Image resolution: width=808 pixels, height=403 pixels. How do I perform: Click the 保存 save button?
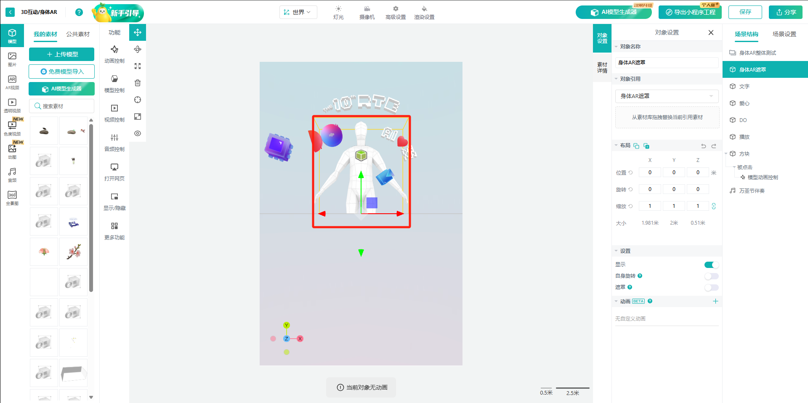(745, 12)
